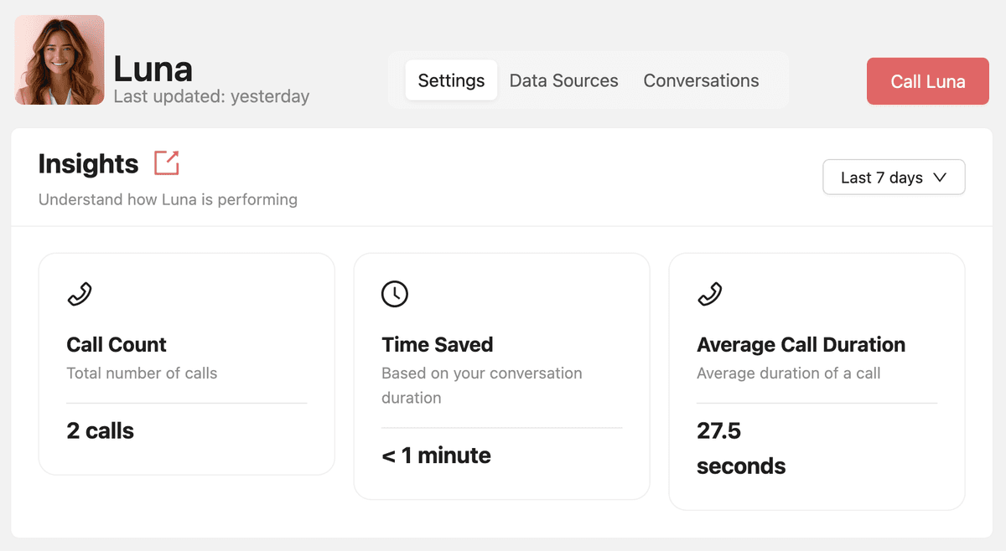Select Luna's profile avatar picture
Screen dimensions: 1006x551
tap(59, 59)
